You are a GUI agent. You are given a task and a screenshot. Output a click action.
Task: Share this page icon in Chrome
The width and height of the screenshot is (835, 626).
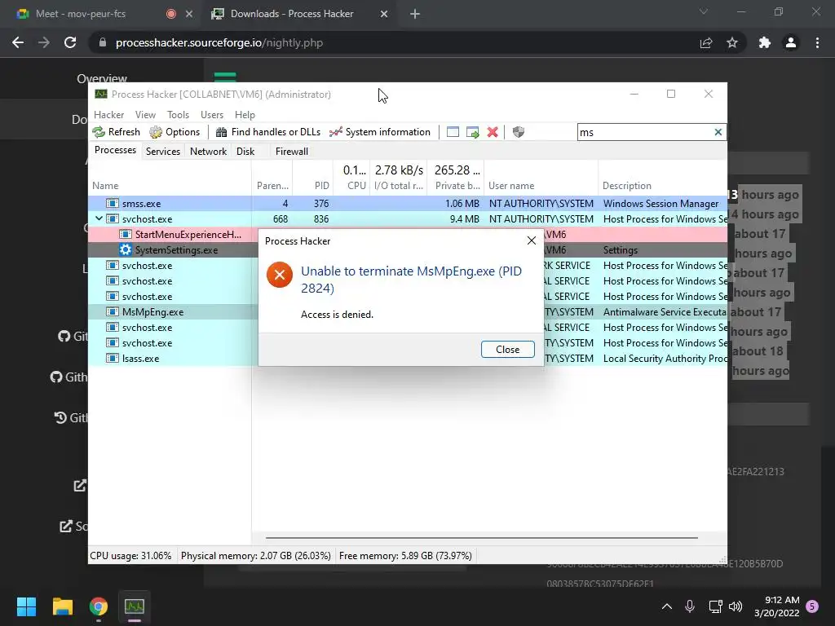pos(706,42)
